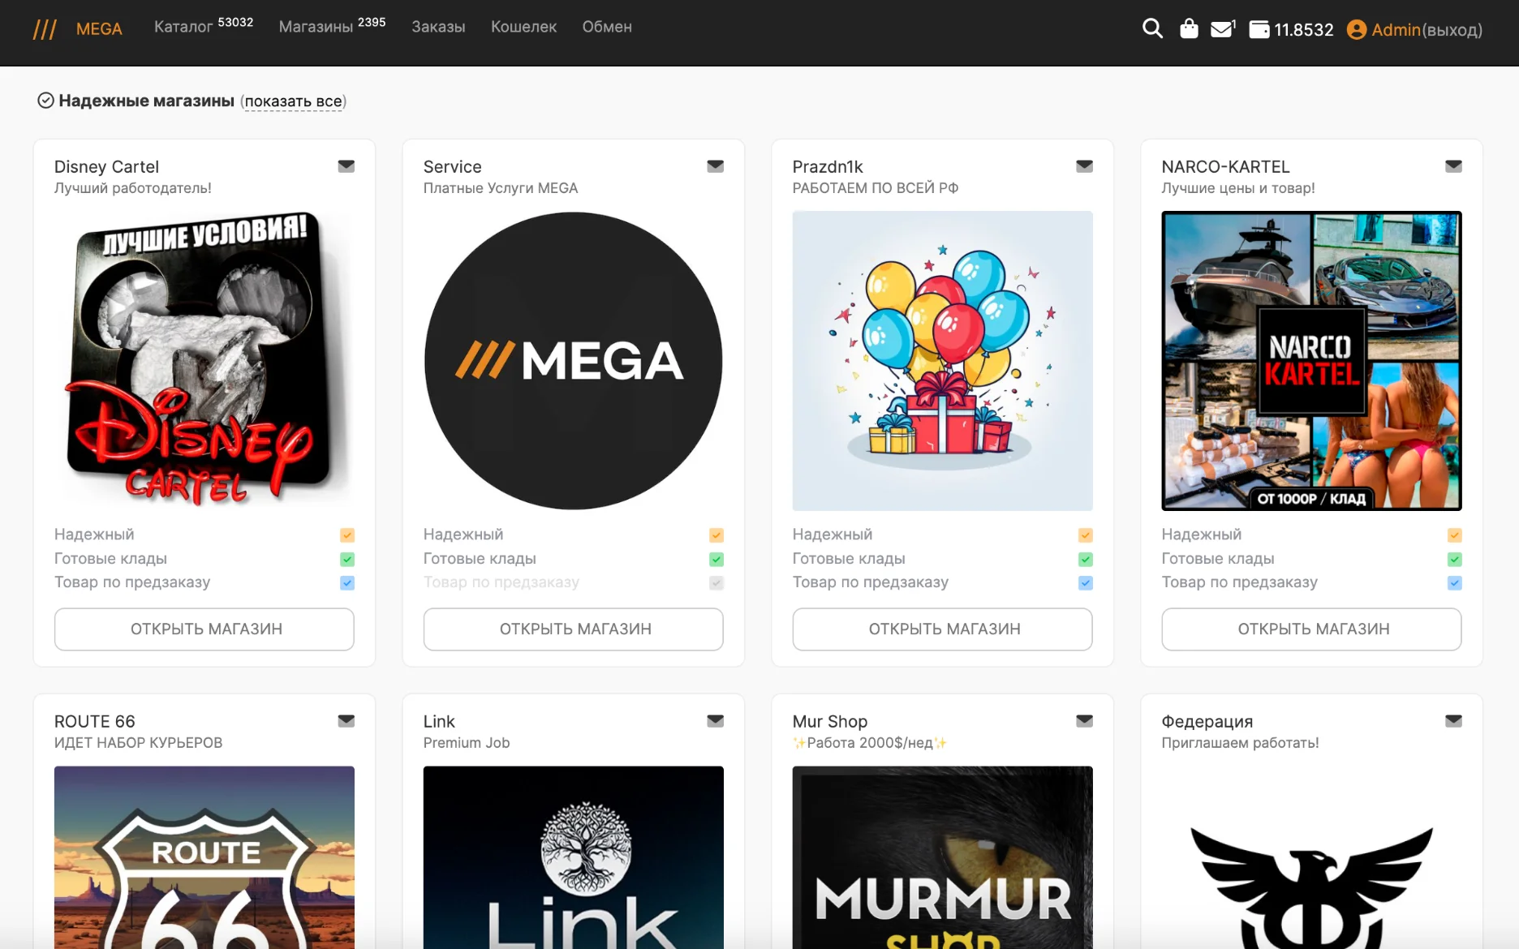Toggle the Надежный checkbox on Prazdn1k card

pos(1086,535)
